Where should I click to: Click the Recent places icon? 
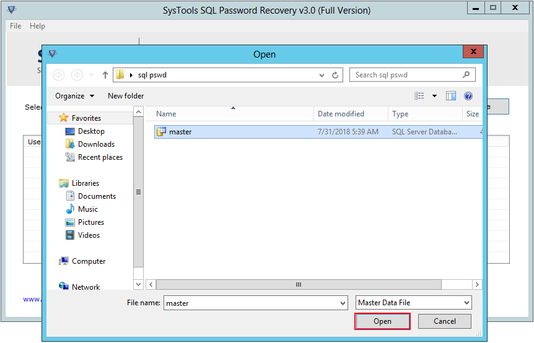70,157
